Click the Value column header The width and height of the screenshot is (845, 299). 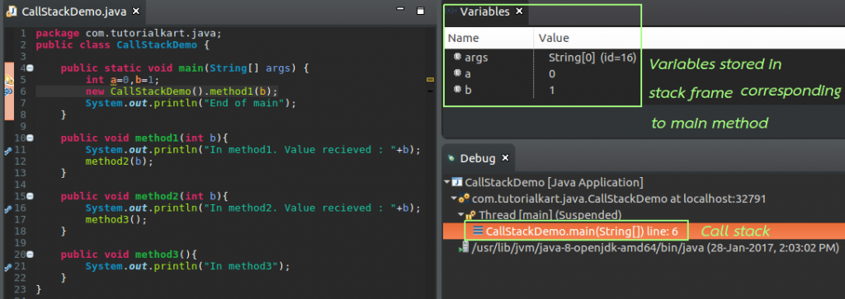pyautogui.click(x=554, y=38)
